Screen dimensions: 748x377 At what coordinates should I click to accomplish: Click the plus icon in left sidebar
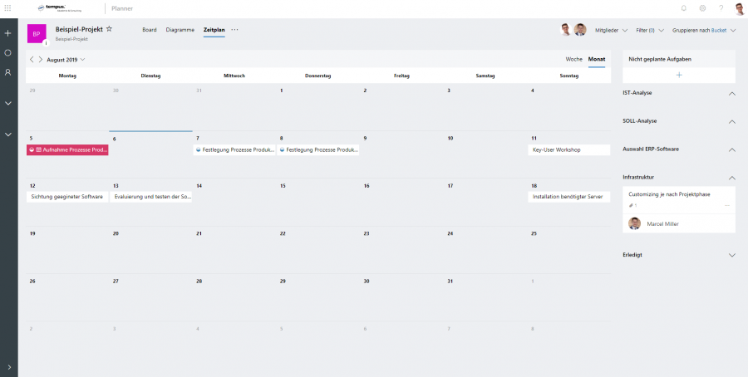pyautogui.click(x=7, y=33)
